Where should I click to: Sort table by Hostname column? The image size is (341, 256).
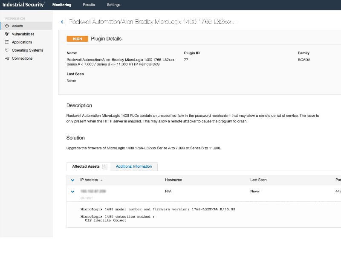tap(173, 180)
